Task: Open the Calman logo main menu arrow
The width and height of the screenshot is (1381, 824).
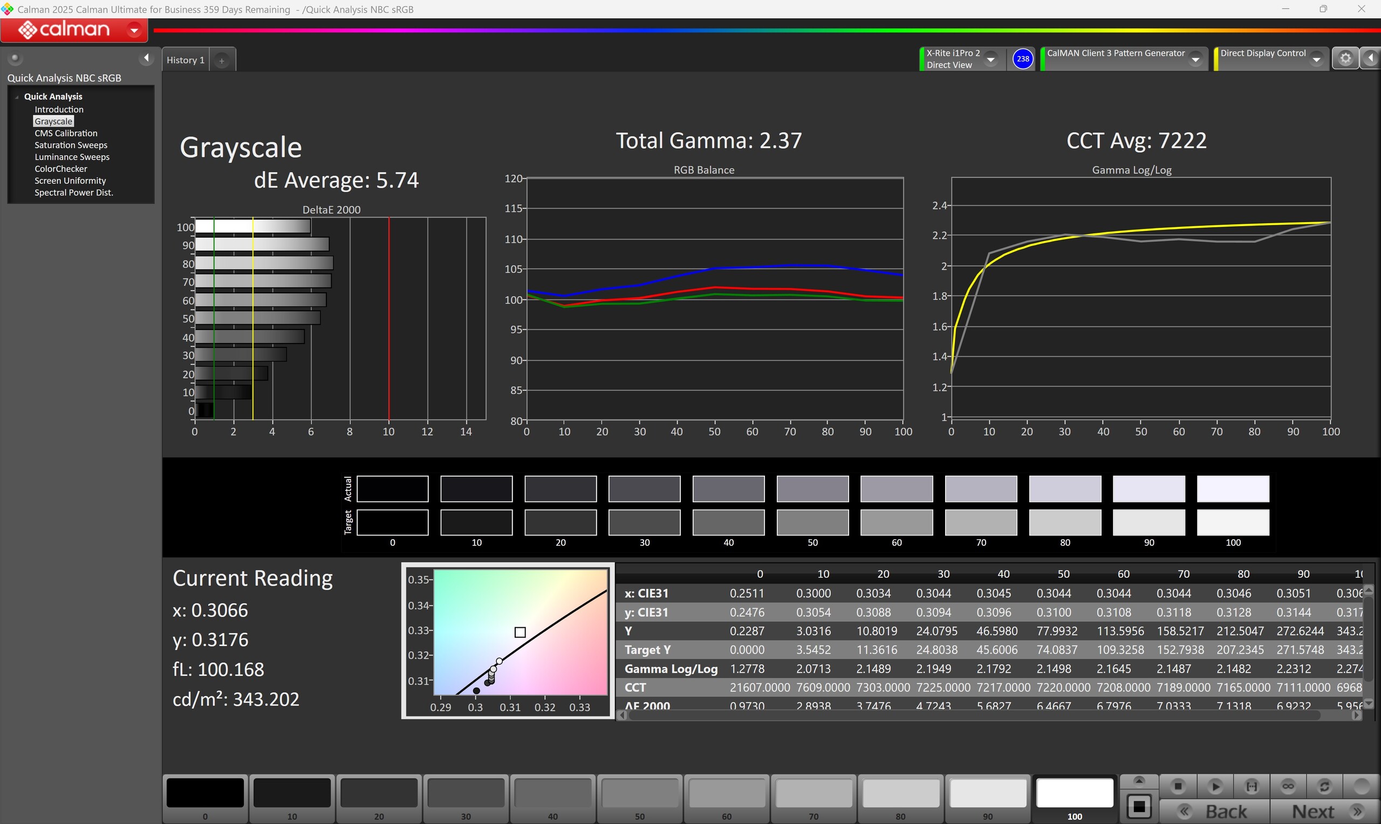Action: pyautogui.click(x=134, y=30)
